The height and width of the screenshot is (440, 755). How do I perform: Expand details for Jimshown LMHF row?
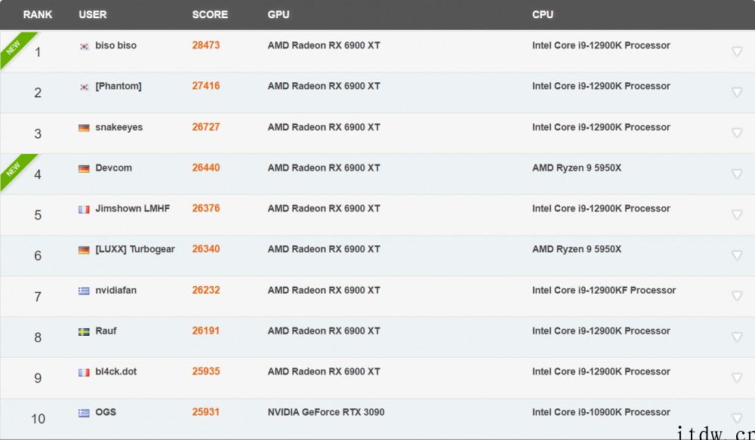(x=737, y=214)
